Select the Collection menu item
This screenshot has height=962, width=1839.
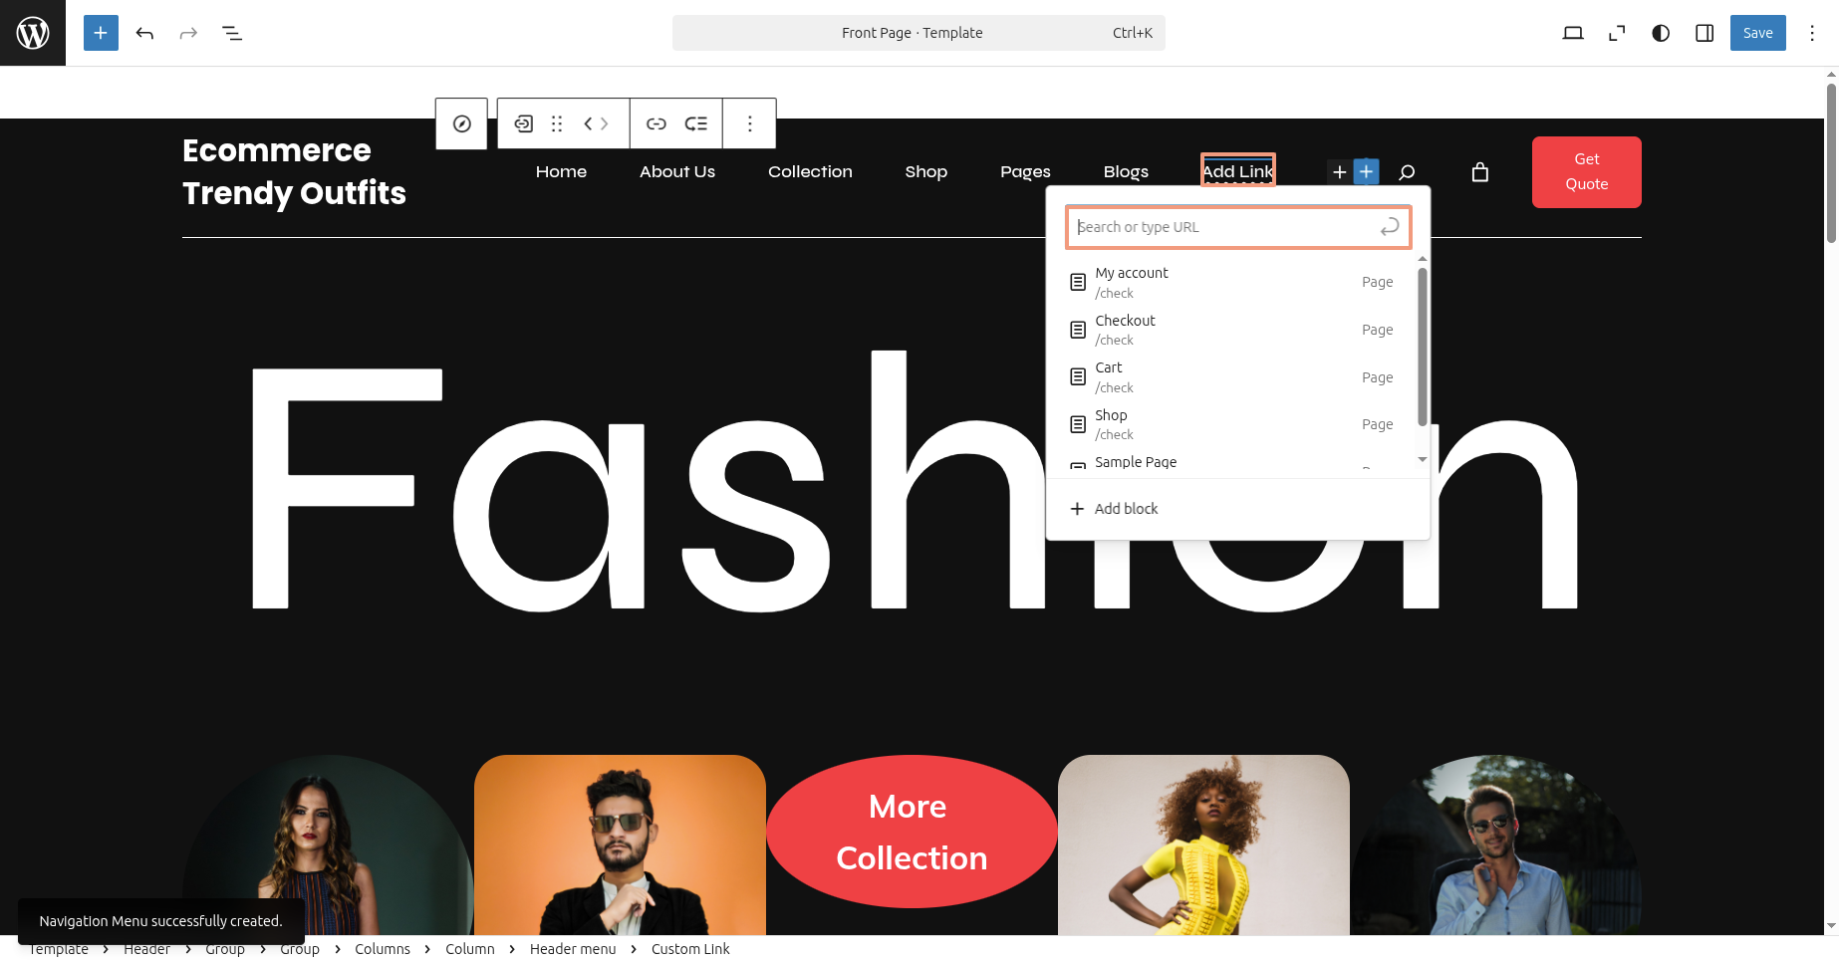pos(810,171)
